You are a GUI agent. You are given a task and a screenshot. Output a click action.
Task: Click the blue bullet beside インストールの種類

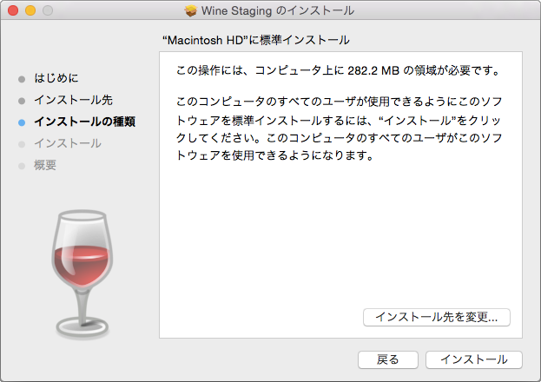22,122
